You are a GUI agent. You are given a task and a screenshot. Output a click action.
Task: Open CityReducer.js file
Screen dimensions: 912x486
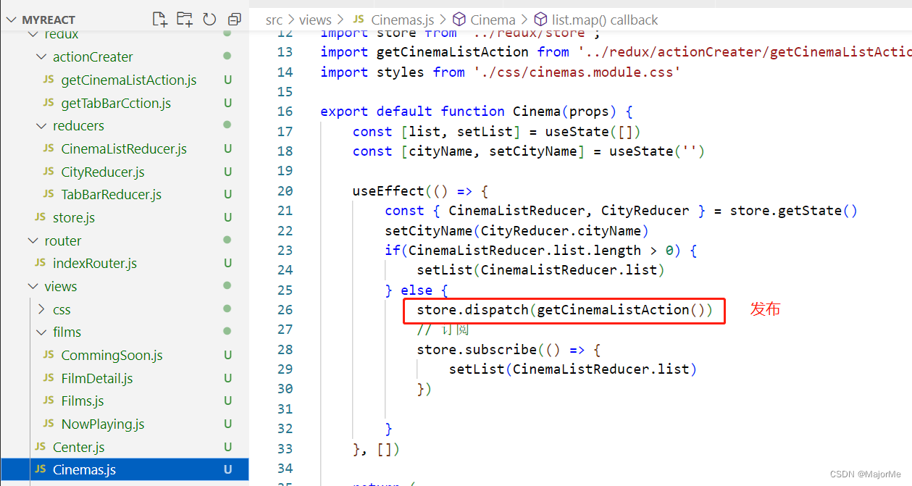coord(103,172)
